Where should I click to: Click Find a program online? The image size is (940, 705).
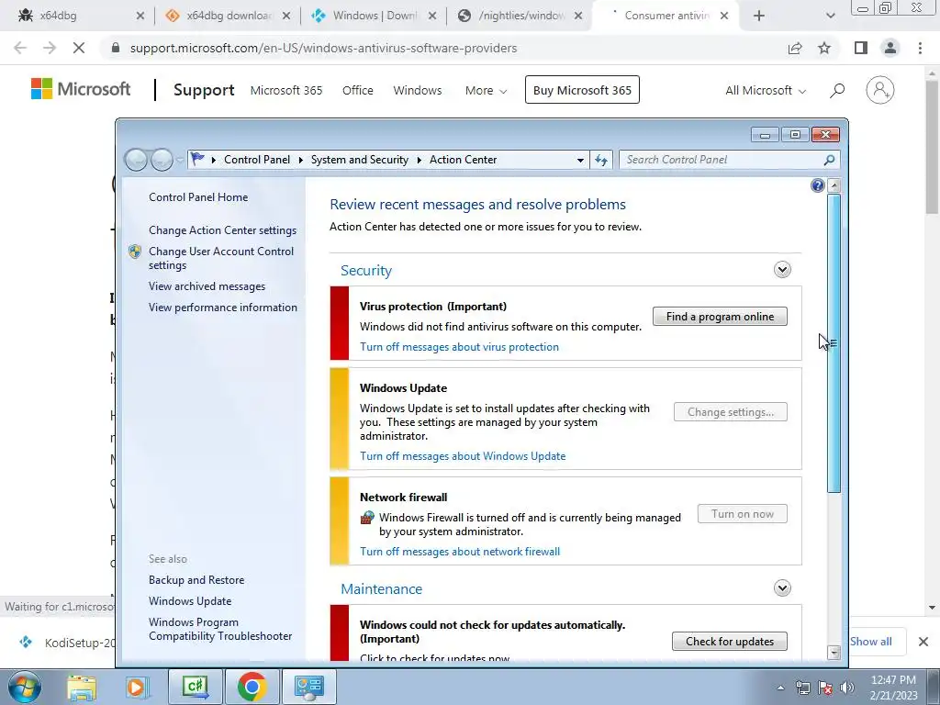click(x=720, y=317)
